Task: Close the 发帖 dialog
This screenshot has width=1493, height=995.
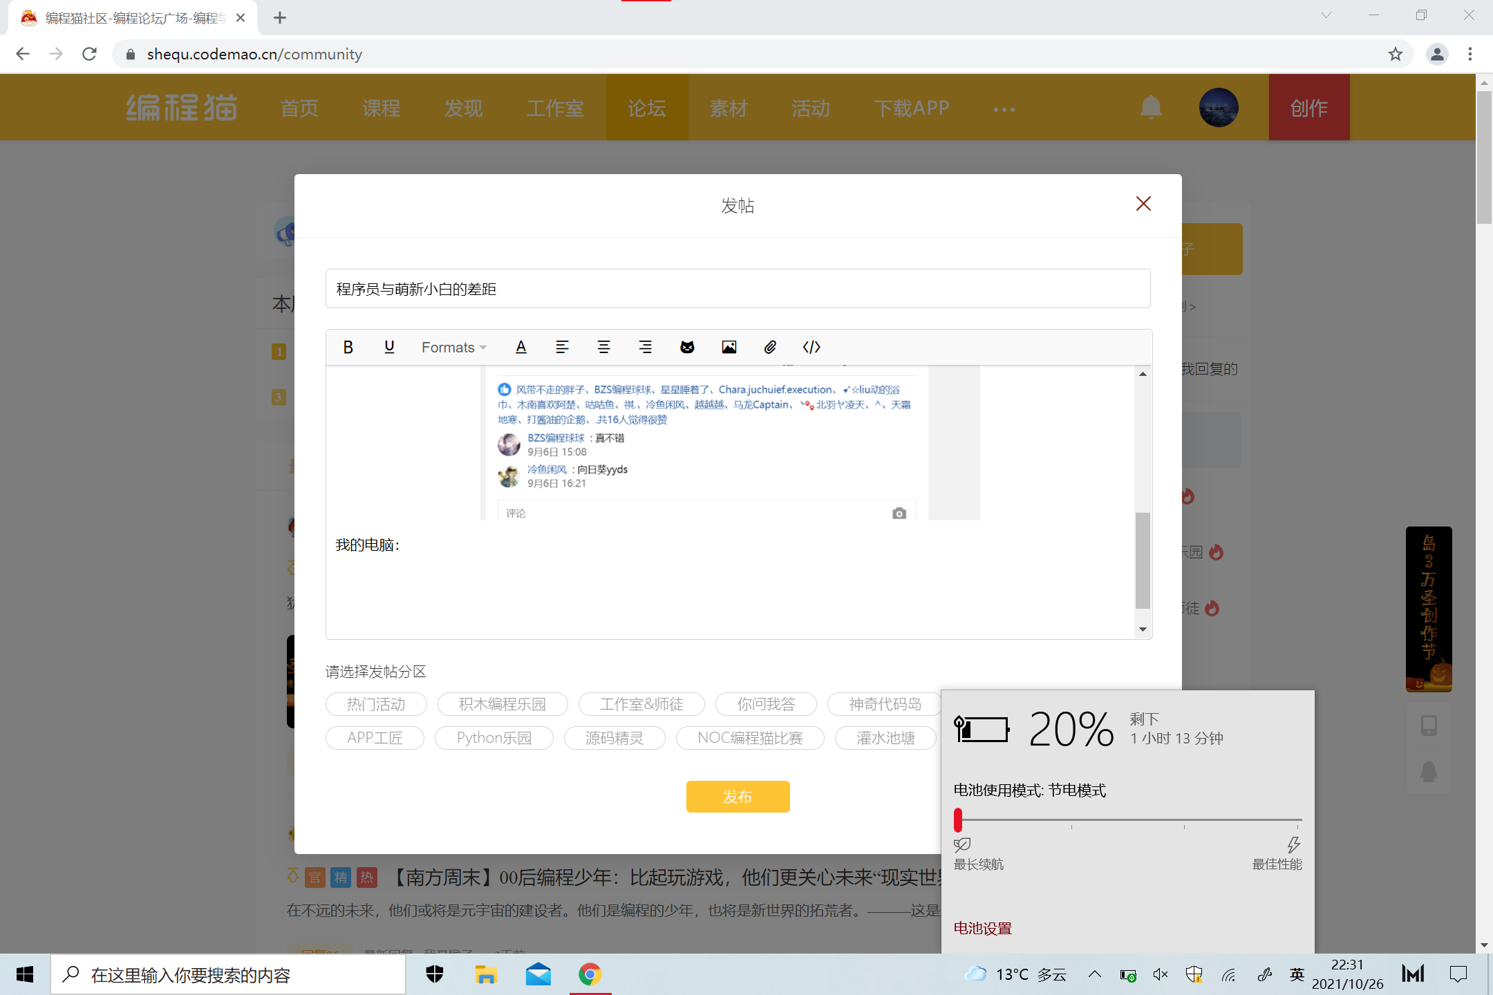Action: (1143, 204)
